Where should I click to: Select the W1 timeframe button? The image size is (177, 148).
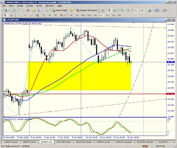(114, 15)
